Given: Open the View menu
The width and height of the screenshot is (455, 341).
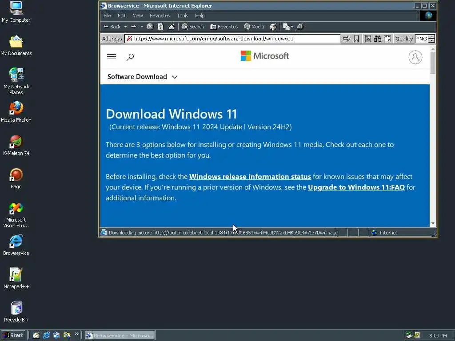Looking at the screenshot, I should coord(138,16).
